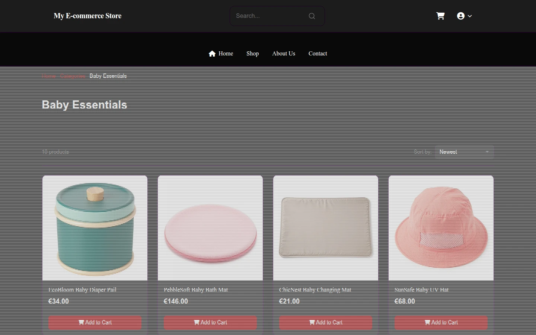This screenshot has width=536, height=335.
Task: Click the €34.00 price
Action: (x=58, y=301)
